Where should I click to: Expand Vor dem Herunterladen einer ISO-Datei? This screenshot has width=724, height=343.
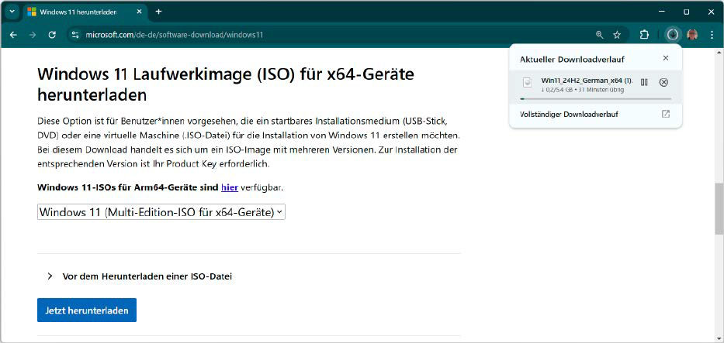(140, 276)
